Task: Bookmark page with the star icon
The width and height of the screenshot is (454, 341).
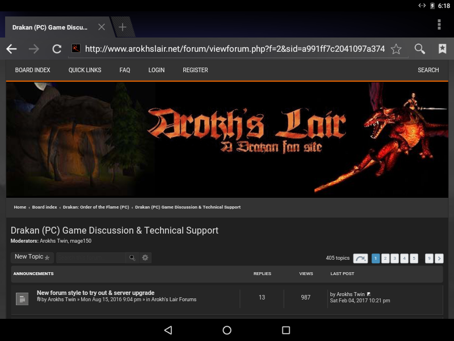Action: tap(396, 49)
